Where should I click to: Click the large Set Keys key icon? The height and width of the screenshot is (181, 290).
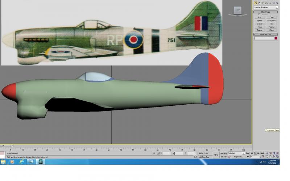216,155
